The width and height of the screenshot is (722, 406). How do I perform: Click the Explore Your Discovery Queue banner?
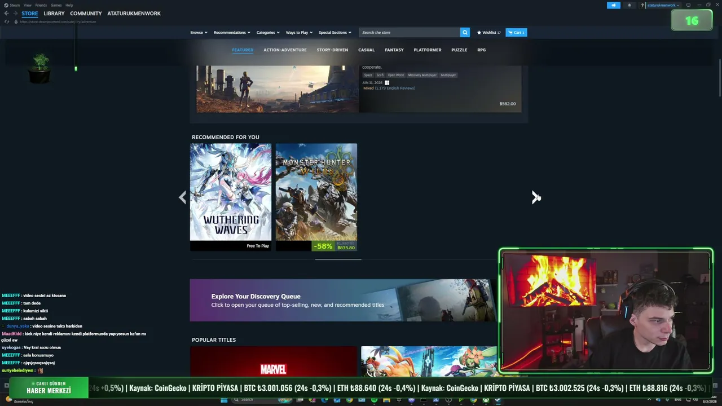click(343, 301)
